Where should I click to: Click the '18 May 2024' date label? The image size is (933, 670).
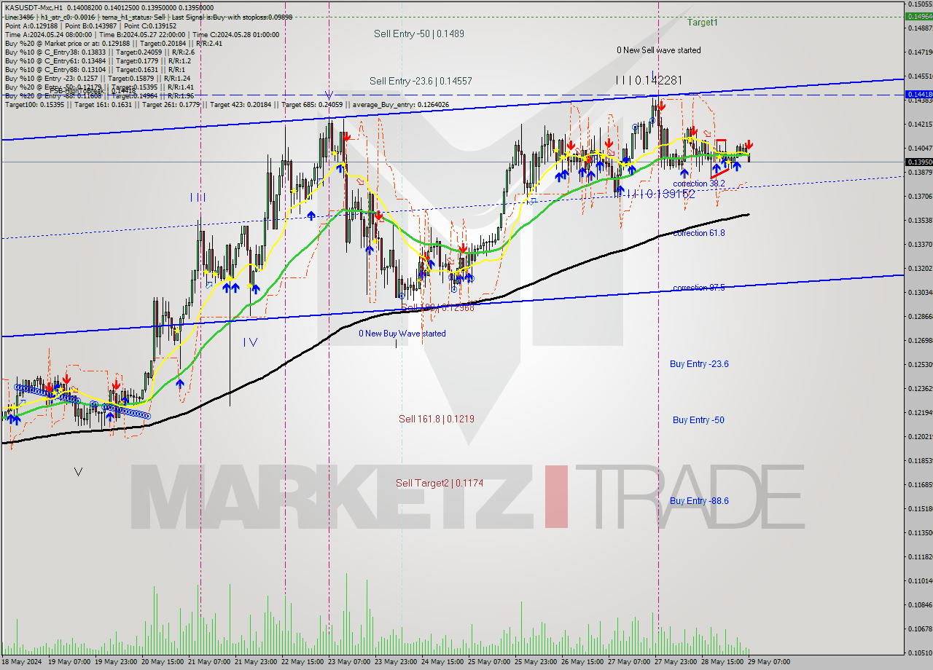tap(22, 662)
